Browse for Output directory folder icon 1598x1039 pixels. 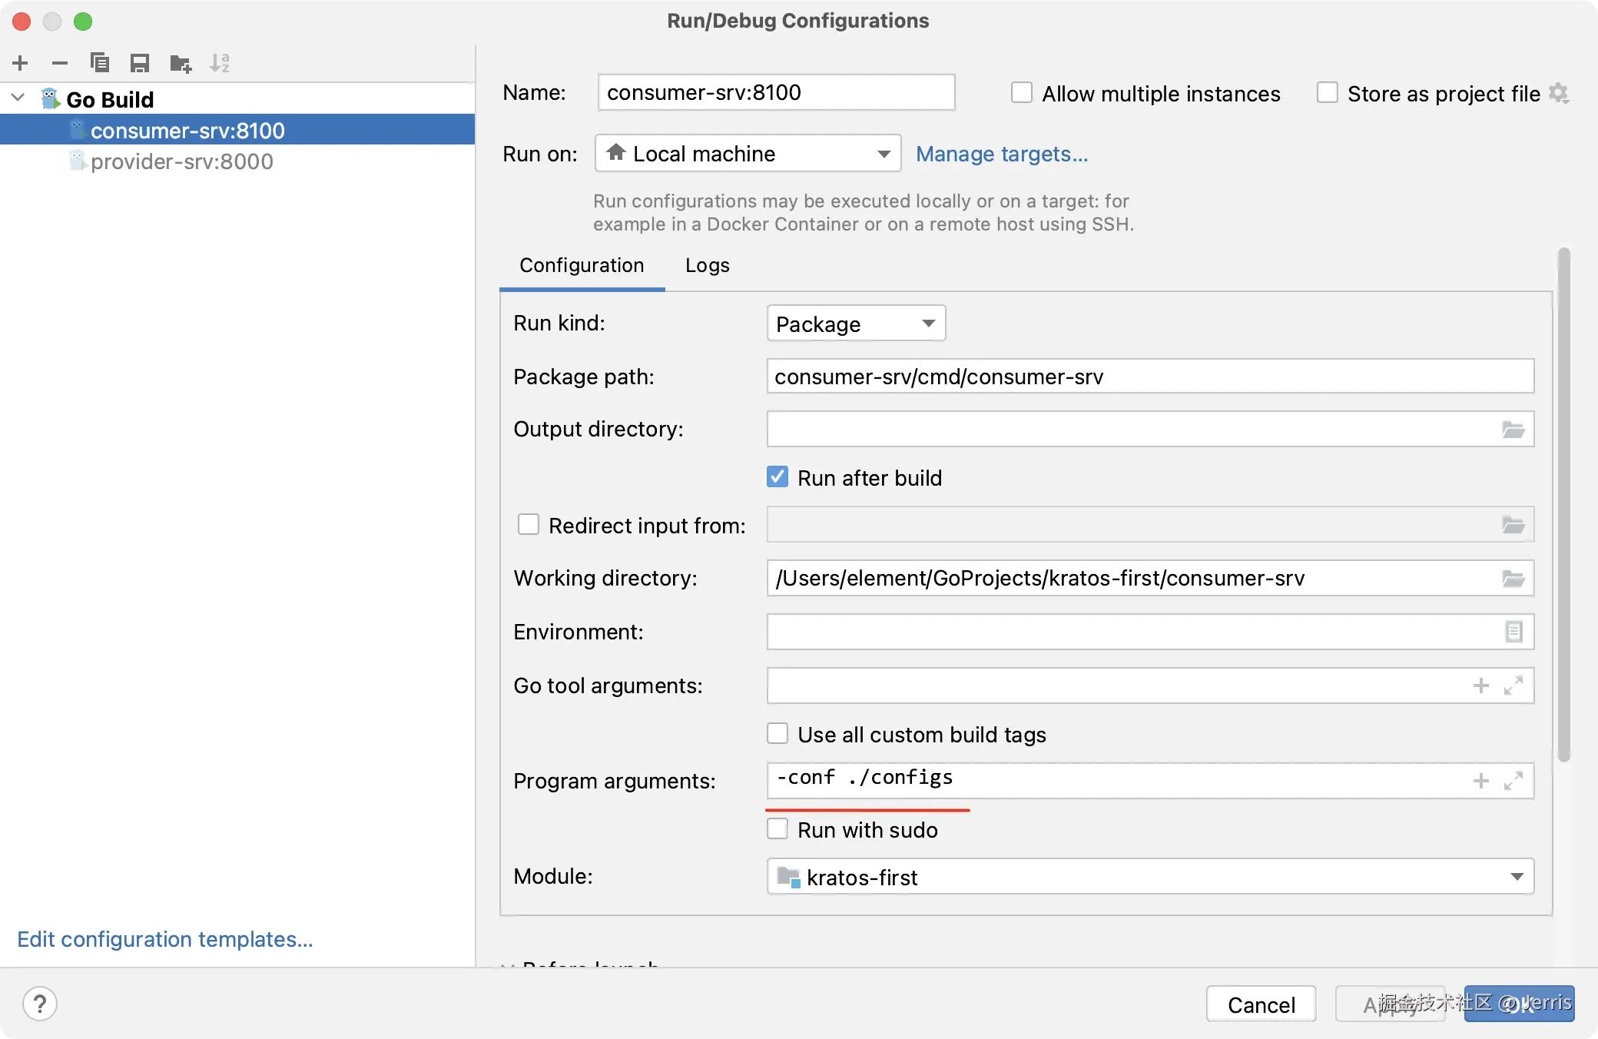1513,430
